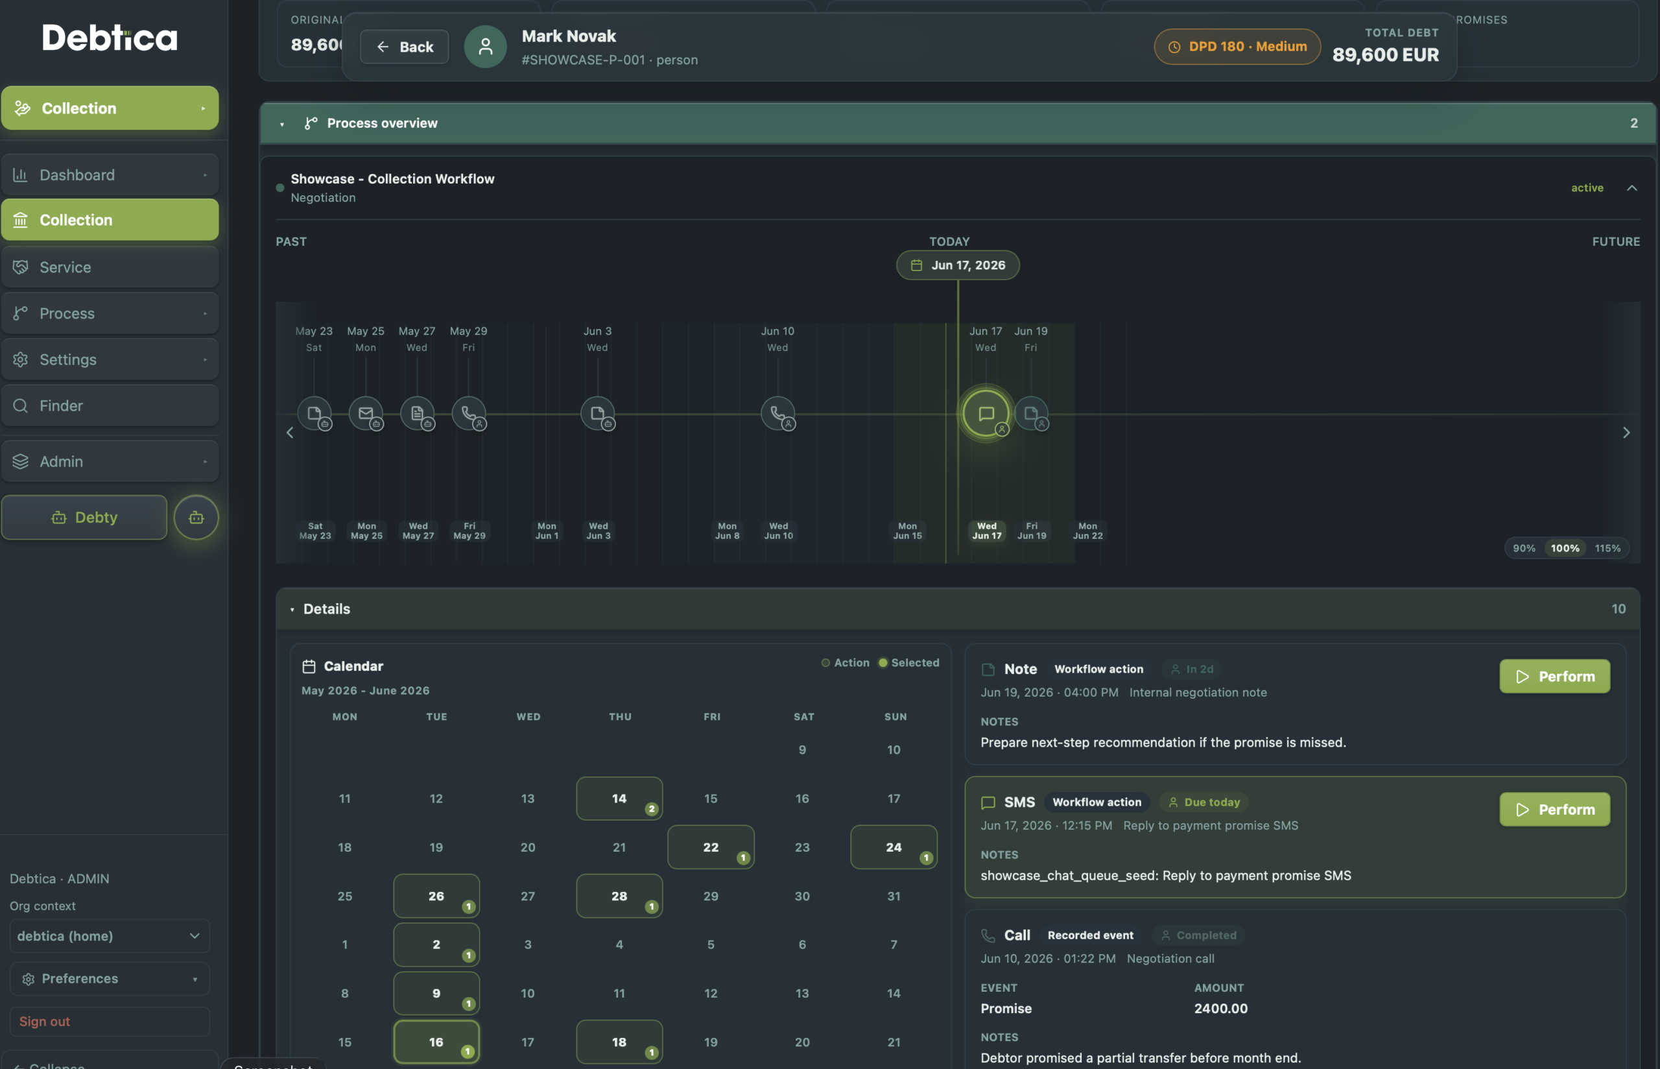
Task: Perform the SMS workflow action due today
Action: coord(1554,810)
